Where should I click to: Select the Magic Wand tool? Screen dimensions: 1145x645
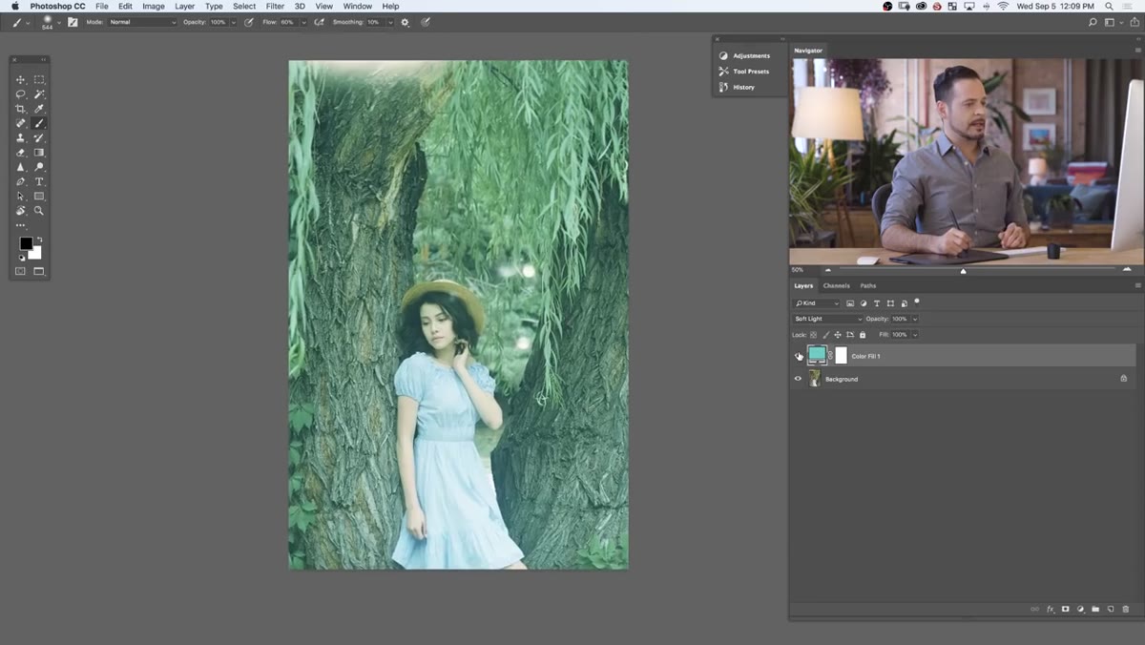39,94
